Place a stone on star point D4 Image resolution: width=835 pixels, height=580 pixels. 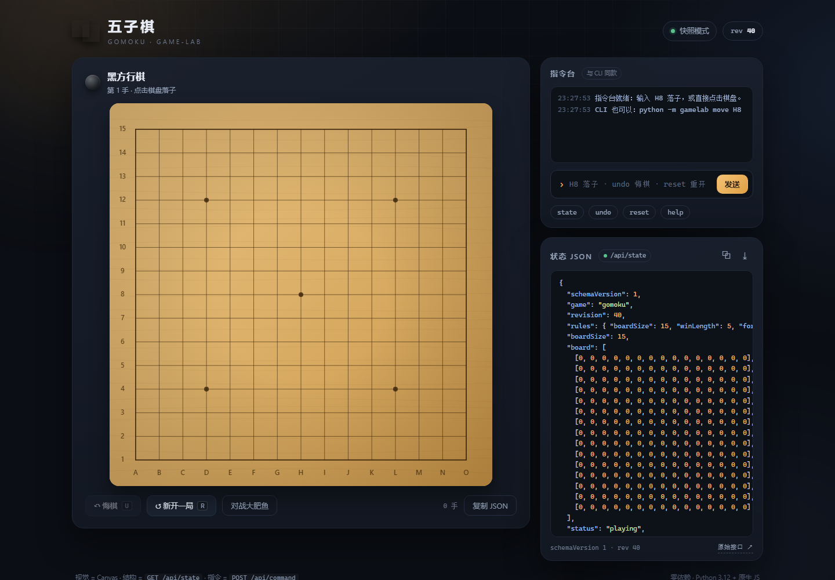coord(206,389)
